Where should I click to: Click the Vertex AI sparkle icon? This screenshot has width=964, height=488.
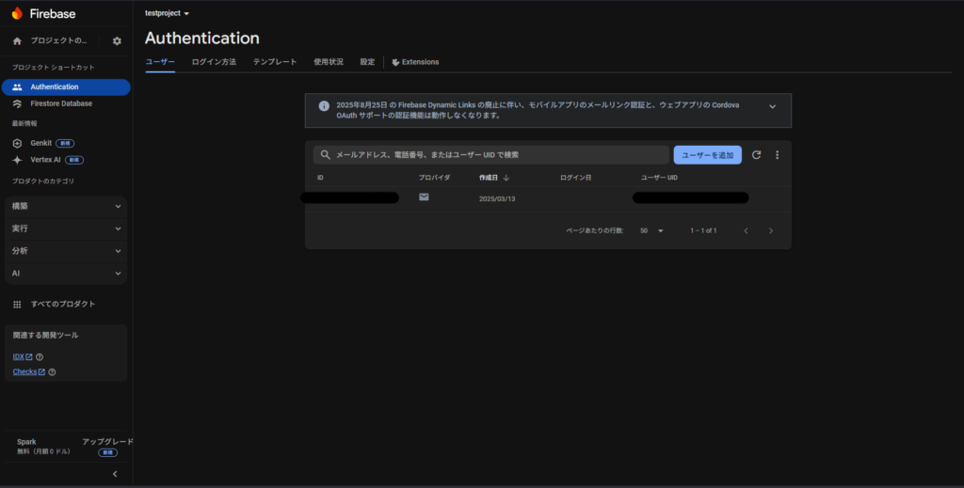click(17, 160)
